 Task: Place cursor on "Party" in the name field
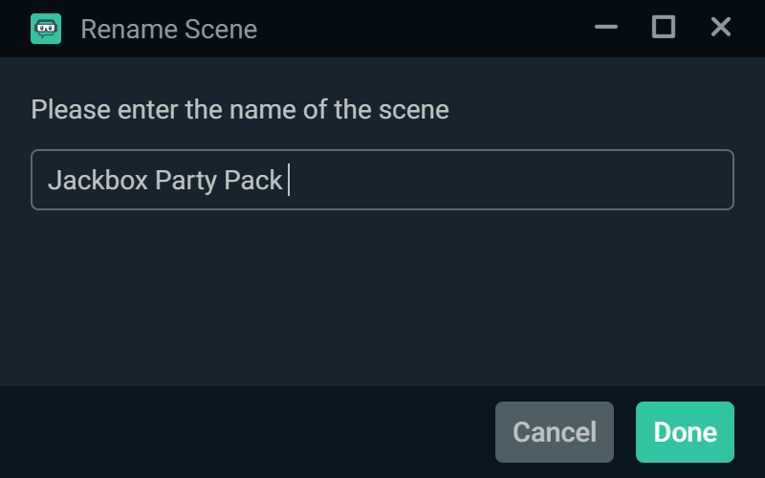tap(186, 180)
